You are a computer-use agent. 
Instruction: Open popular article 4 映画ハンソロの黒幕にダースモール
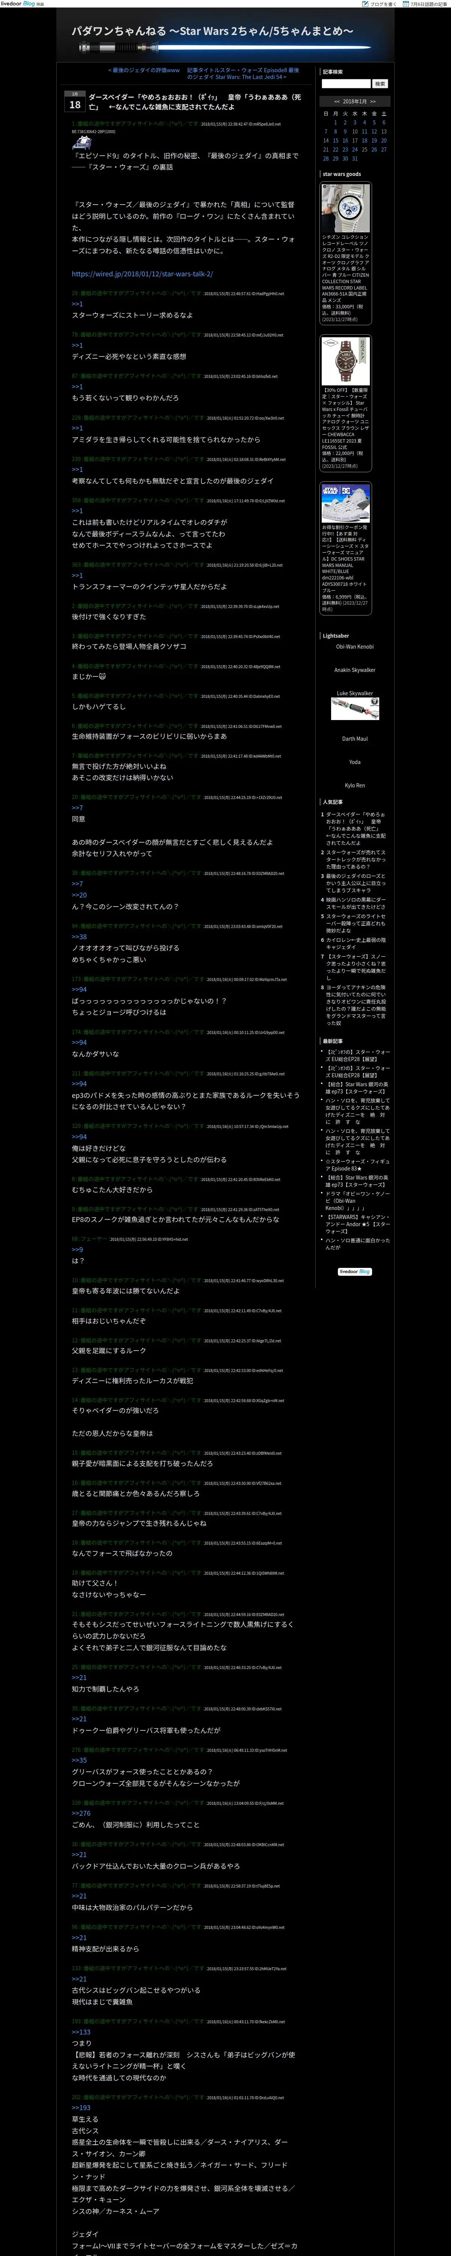point(356,903)
